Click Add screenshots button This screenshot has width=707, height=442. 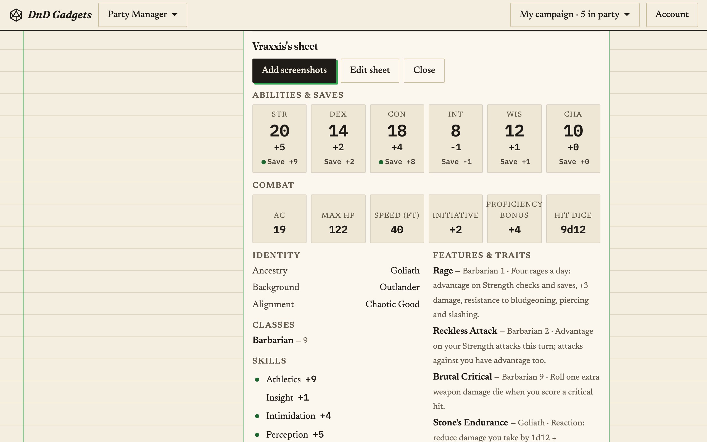294,70
